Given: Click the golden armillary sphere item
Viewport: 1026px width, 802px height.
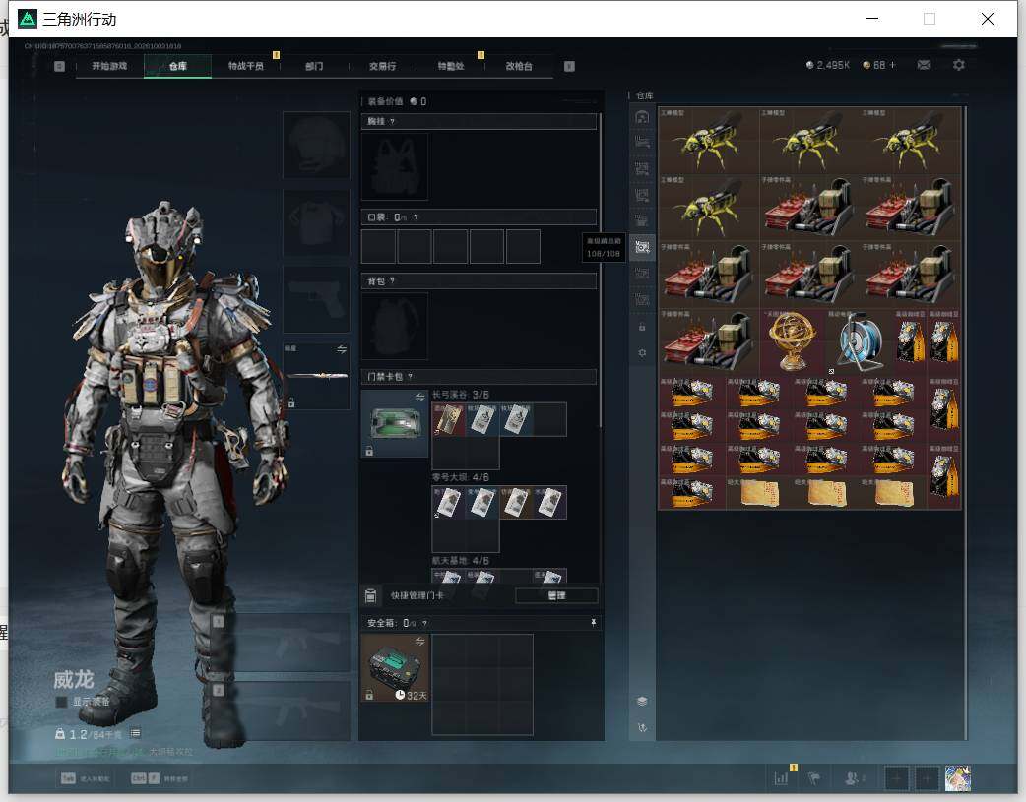Looking at the screenshot, I should click(x=792, y=340).
